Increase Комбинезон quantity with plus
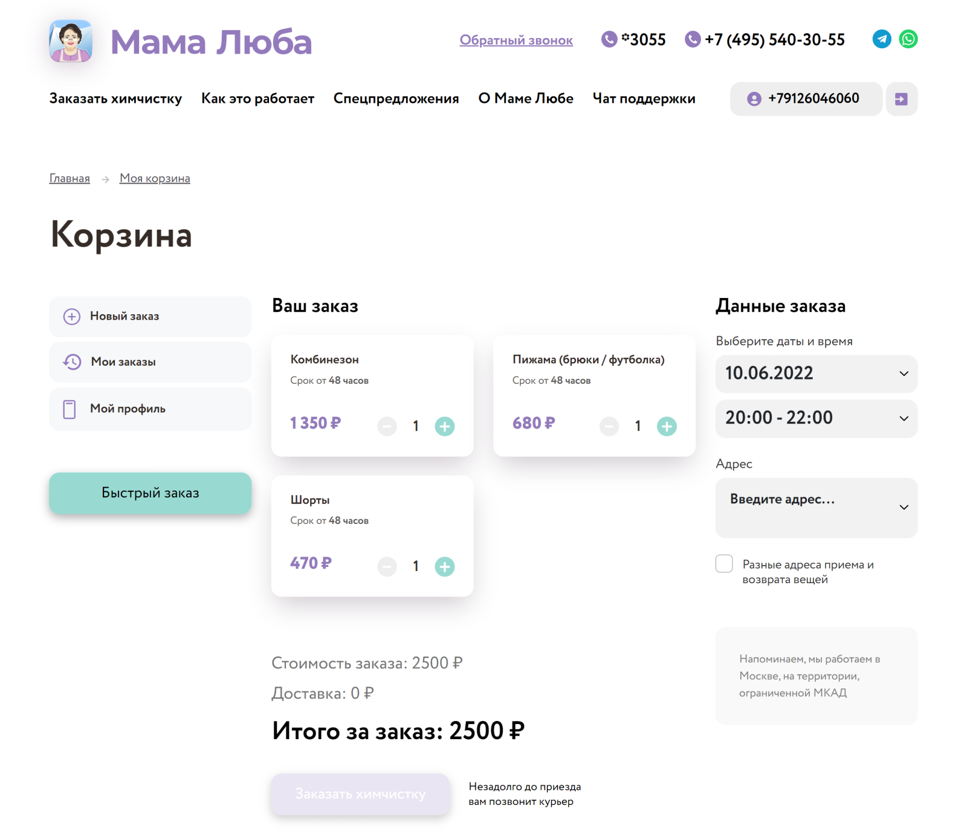The width and height of the screenshot is (967, 840). (x=445, y=426)
